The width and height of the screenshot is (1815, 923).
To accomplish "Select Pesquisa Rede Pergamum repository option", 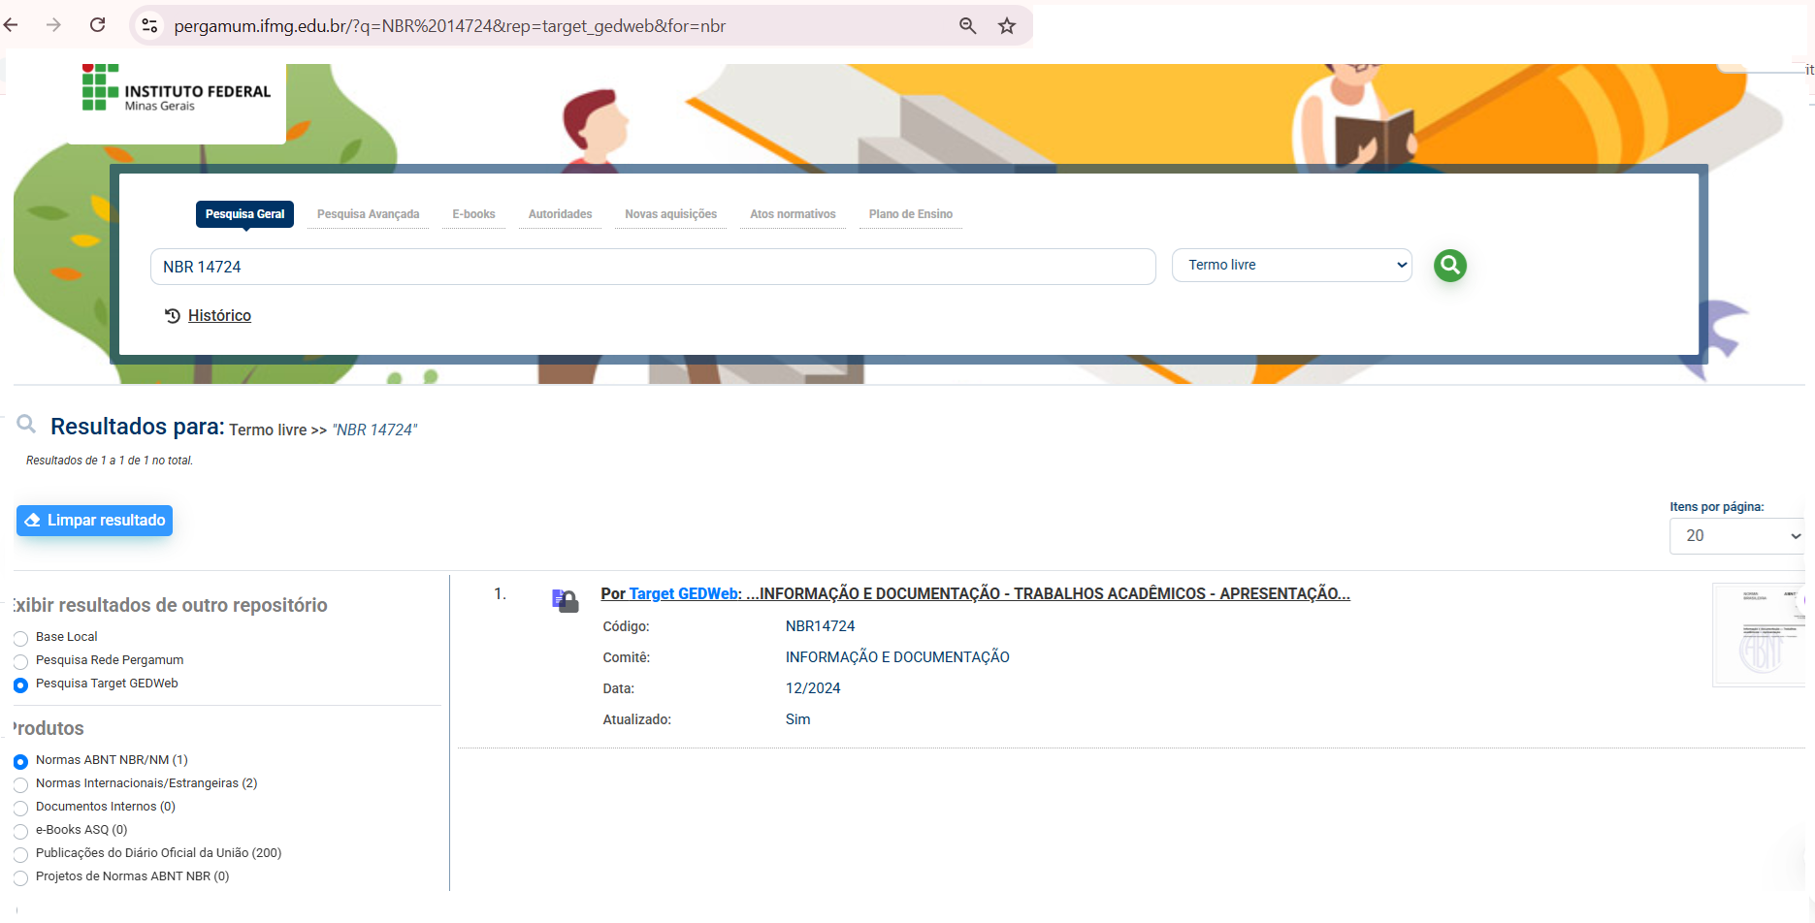I will click(20, 661).
